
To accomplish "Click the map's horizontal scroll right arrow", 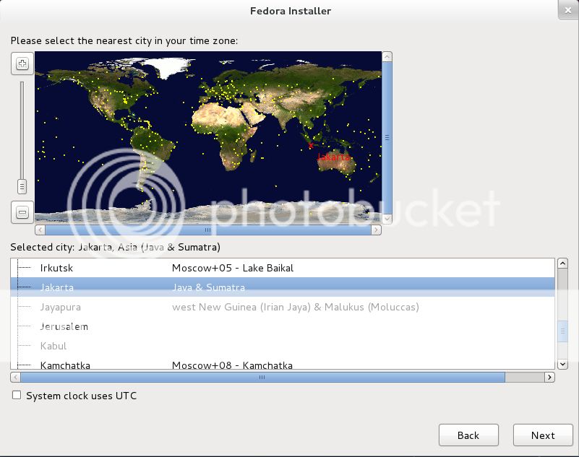I will (x=376, y=230).
